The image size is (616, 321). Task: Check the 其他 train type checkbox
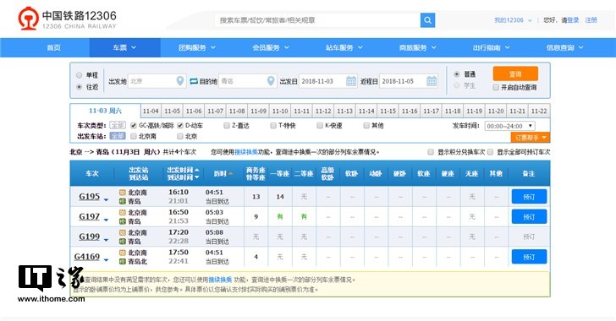(366, 125)
